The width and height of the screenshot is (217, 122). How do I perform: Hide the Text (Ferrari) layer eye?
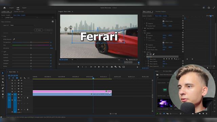145,28
